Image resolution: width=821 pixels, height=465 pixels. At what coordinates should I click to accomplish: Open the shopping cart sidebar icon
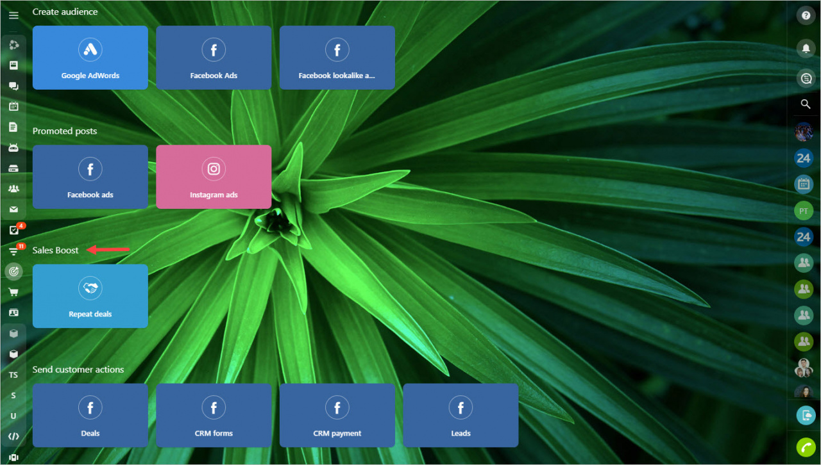13,292
